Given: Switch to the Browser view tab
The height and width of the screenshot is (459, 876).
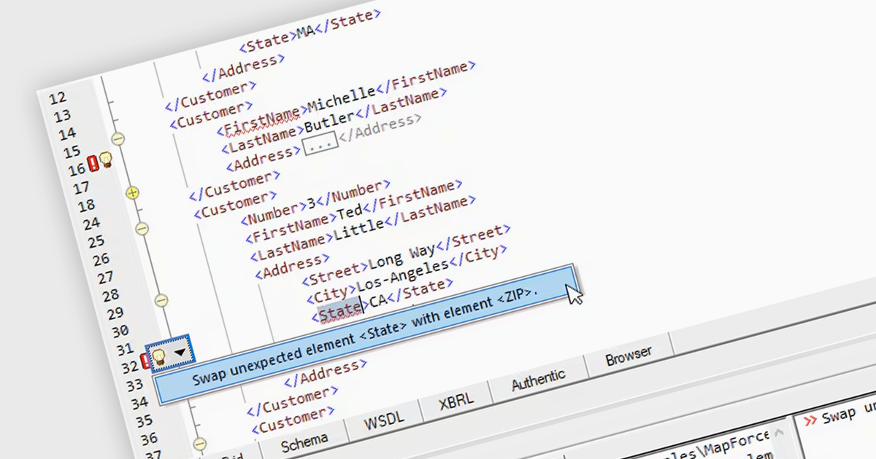Looking at the screenshot, I should [x=629, y=355].
